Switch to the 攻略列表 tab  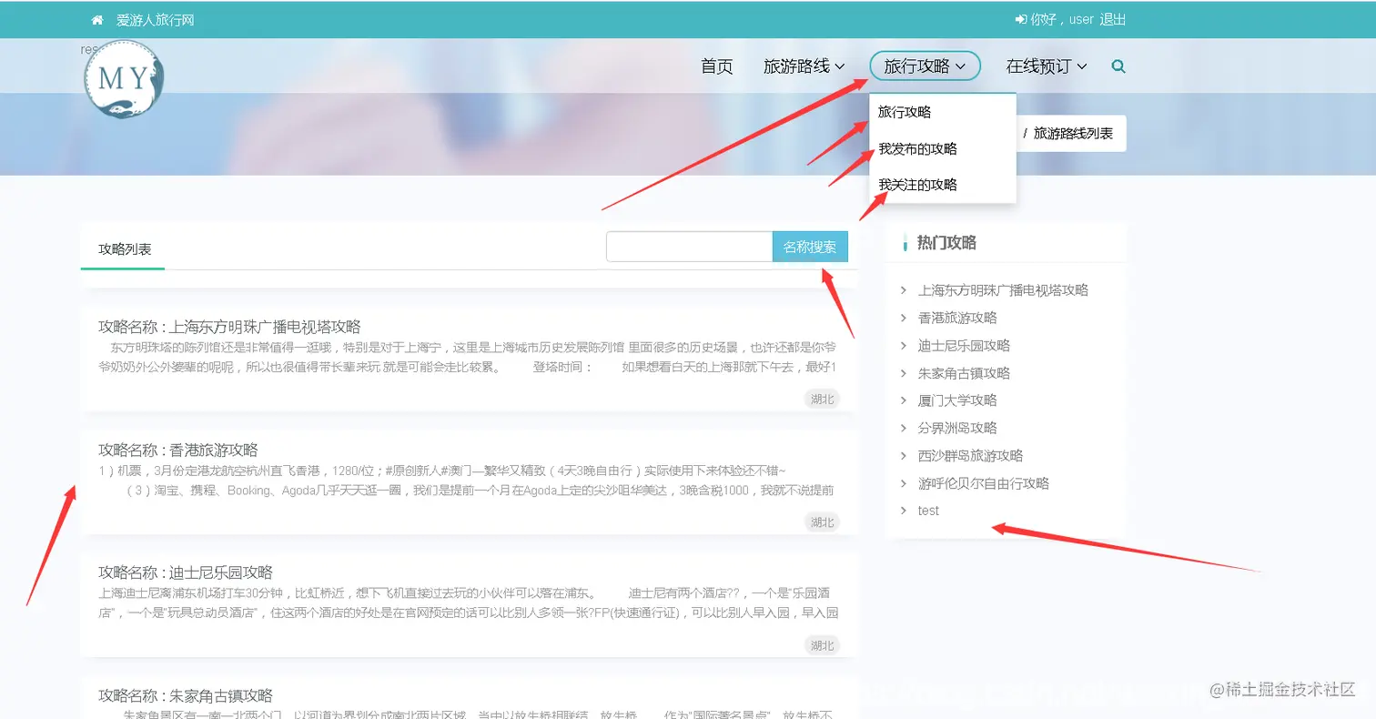tap(125, 248)
